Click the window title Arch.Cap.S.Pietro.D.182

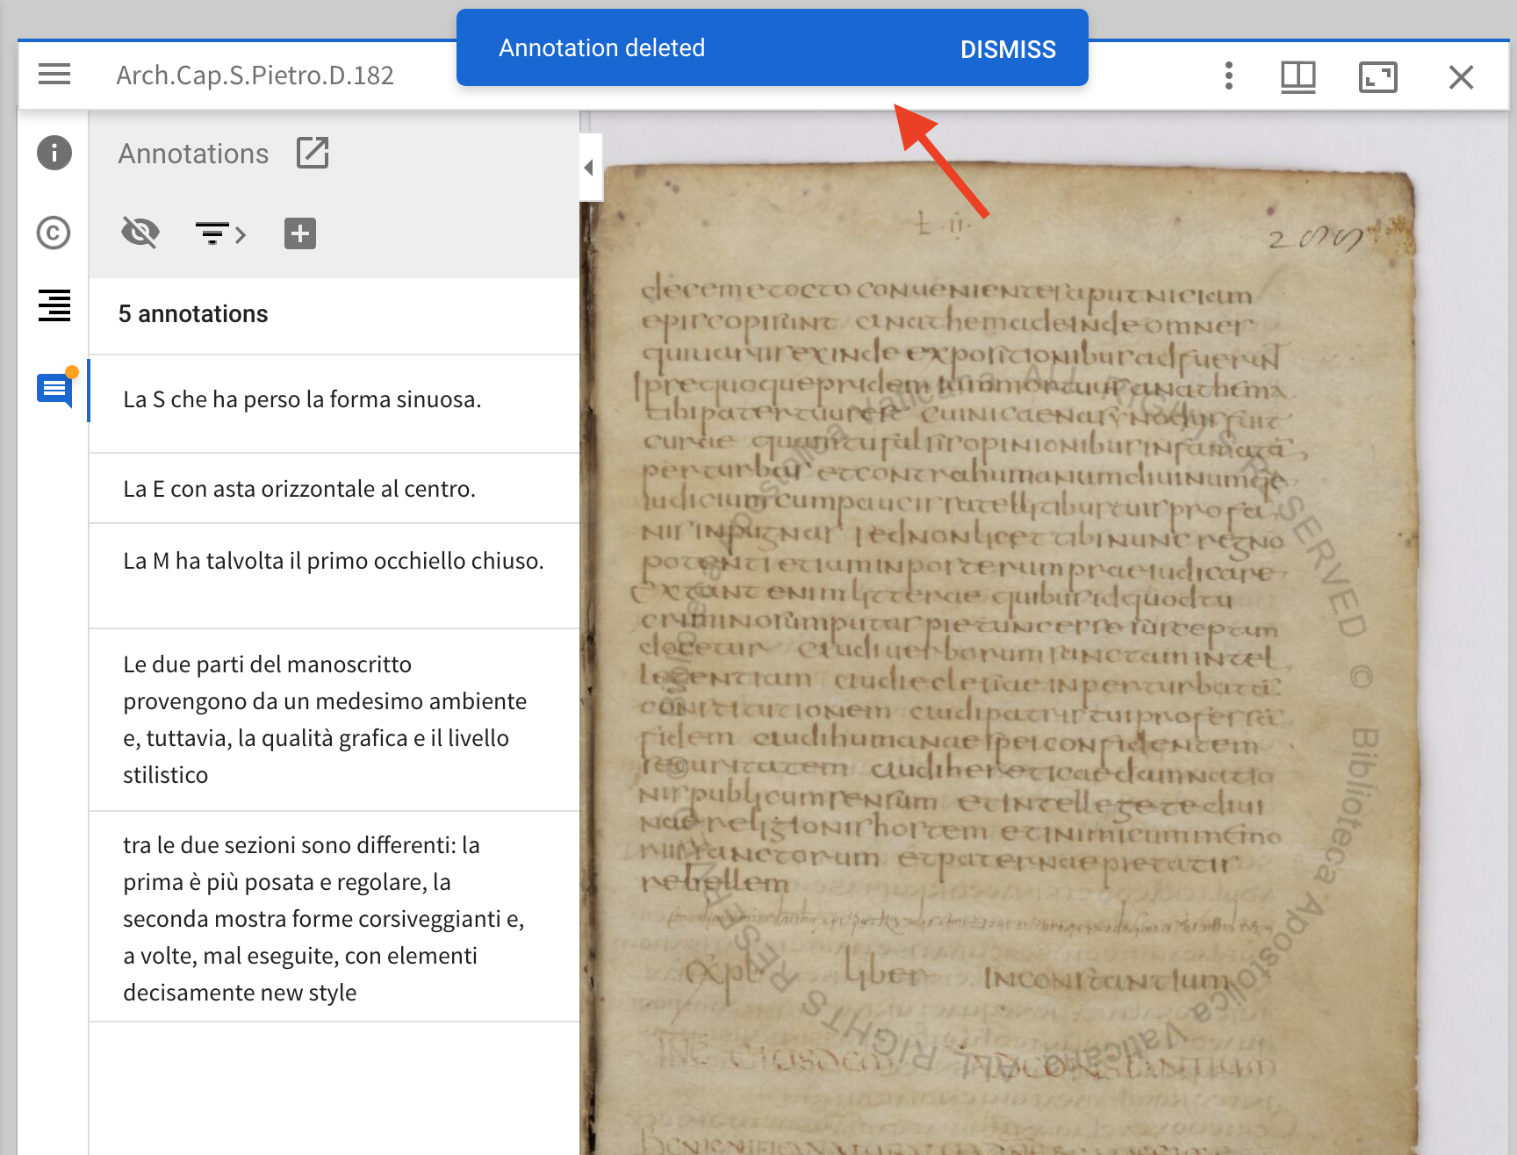tap(255, 75)
